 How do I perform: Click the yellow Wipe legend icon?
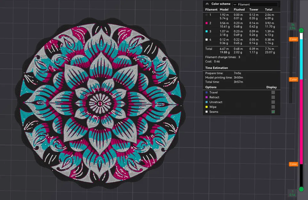tap(206, 107)
